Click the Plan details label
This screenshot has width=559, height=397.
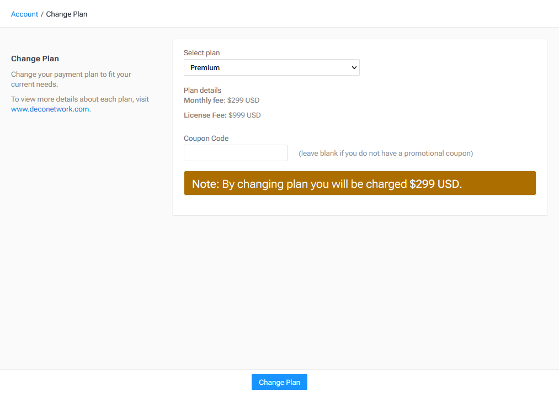point(202,90)
